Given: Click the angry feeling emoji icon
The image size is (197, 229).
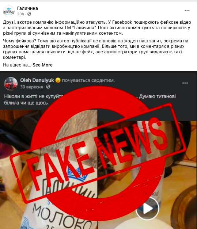Looking at the screenshot, I should [58, 80].
